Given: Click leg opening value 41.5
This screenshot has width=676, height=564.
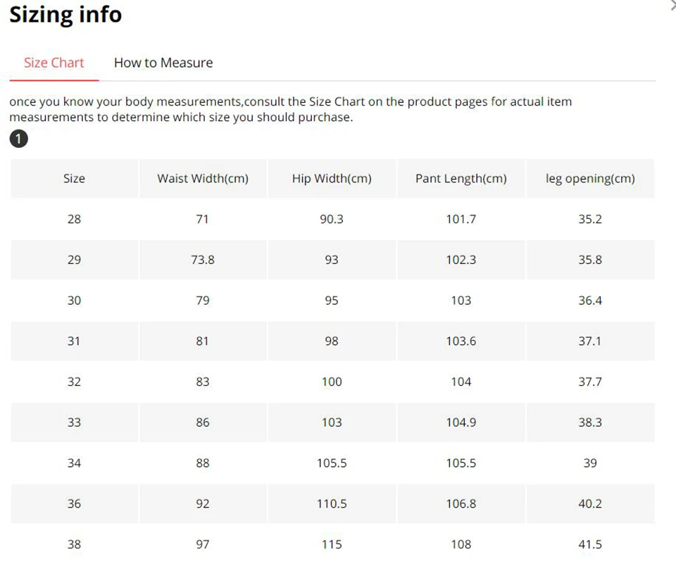Looking at the screenshot, I should coord(590,544).
